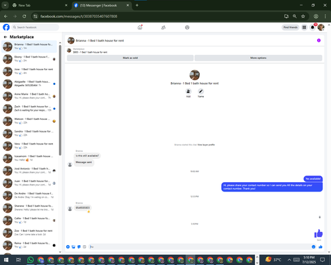This screenshot has height=265, width=331.
Task: Click the More options button
Action: [258, 58]
